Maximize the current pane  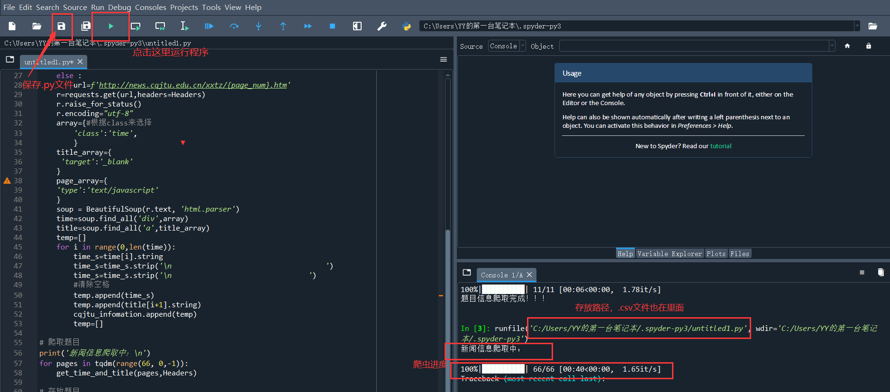point(357,26)
